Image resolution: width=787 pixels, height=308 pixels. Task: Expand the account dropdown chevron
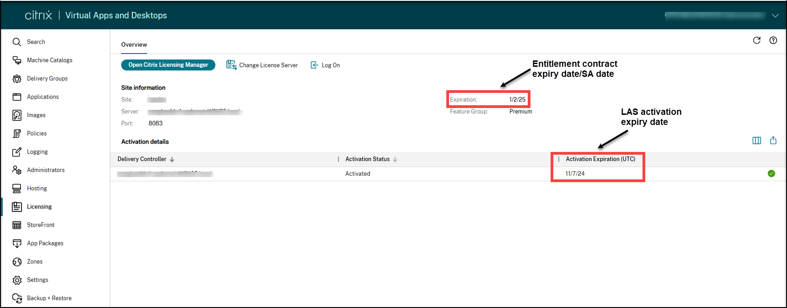point(775,16)
